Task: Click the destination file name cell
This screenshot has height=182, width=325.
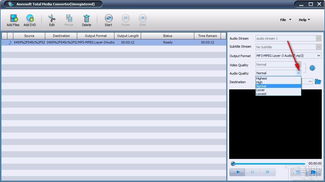Action: pos(62,42)
